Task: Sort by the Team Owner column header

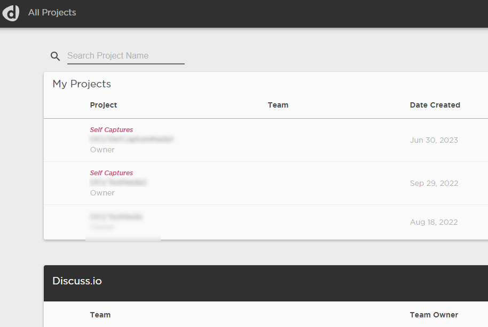Action: [434, 315]
